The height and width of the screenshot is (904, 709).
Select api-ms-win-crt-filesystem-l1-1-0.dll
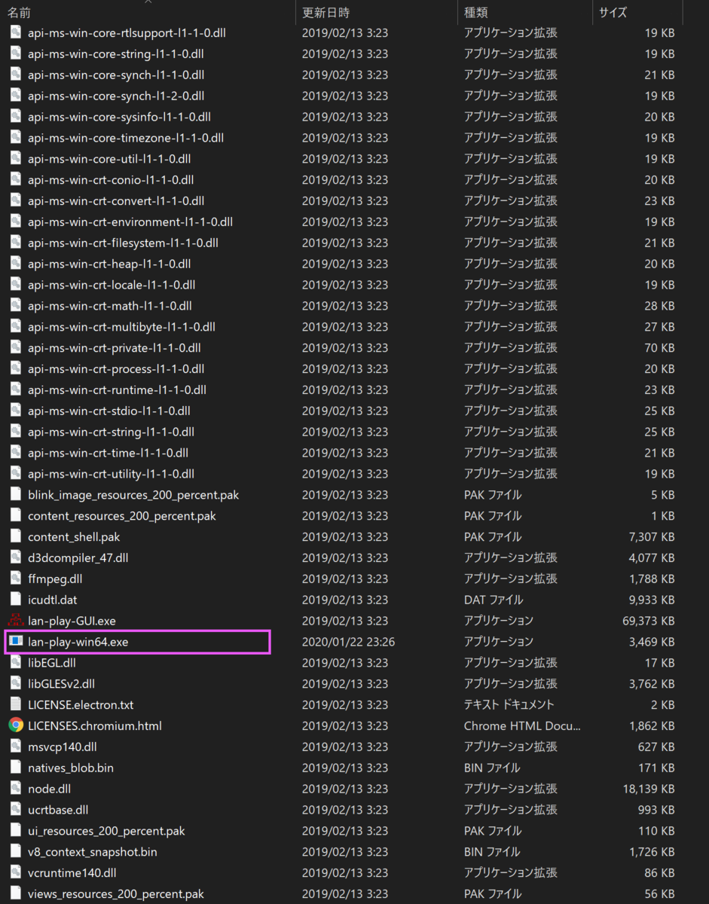[x=123, y=243]
